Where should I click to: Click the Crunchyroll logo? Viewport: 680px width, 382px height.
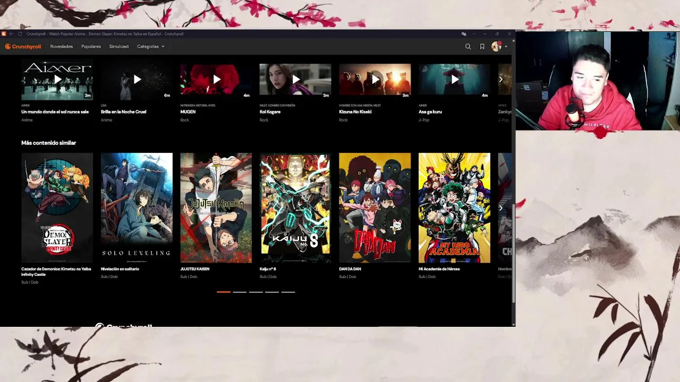(23, 47)
